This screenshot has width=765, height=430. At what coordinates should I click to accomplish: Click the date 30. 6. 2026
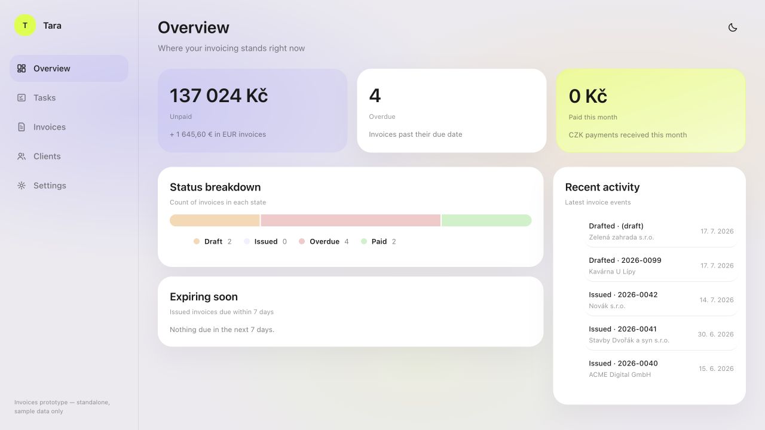[716, 334]
